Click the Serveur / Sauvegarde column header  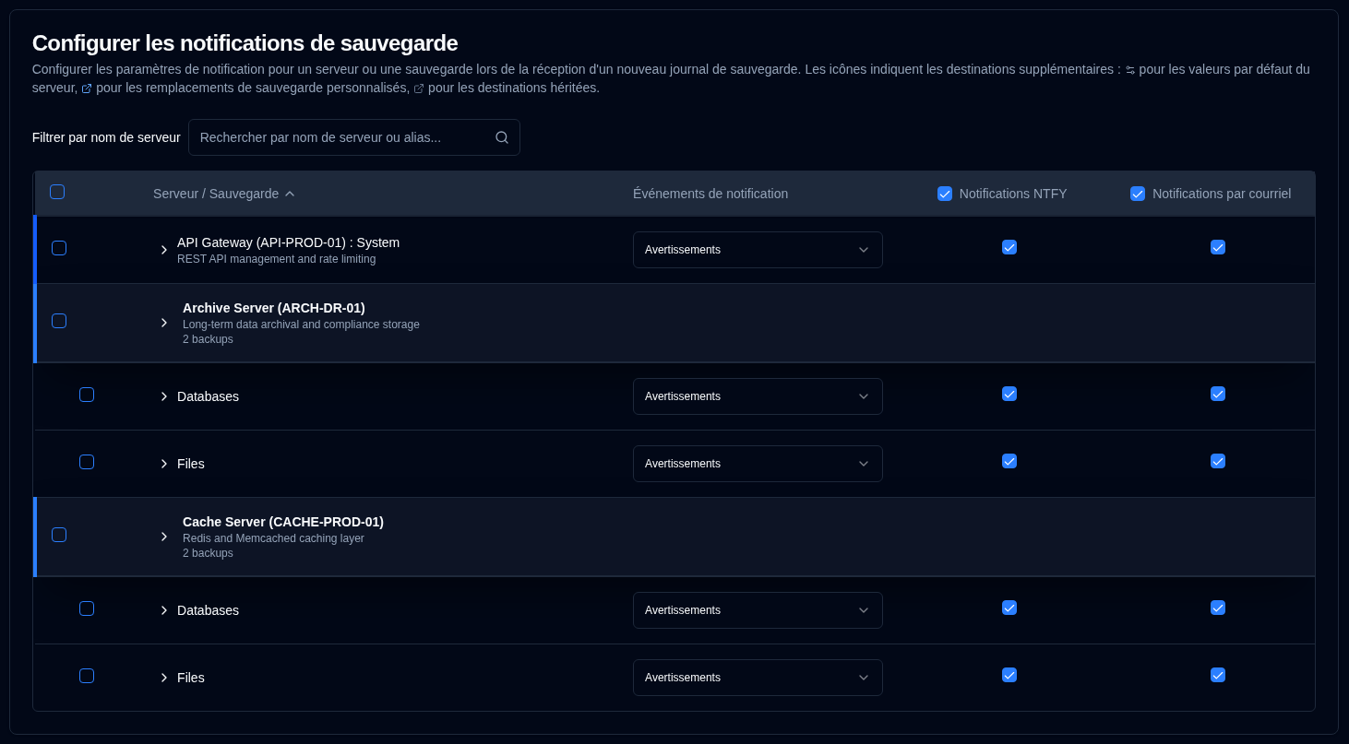tap(216, 194)
